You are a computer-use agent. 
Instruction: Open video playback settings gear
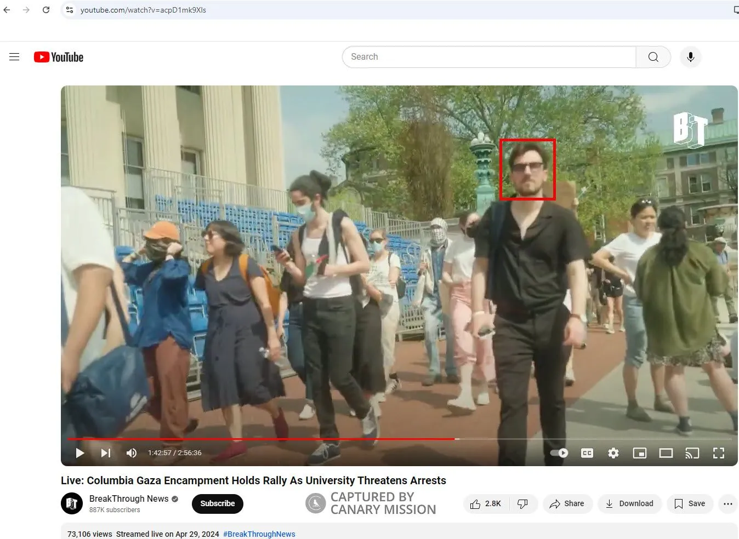(613, 453)
